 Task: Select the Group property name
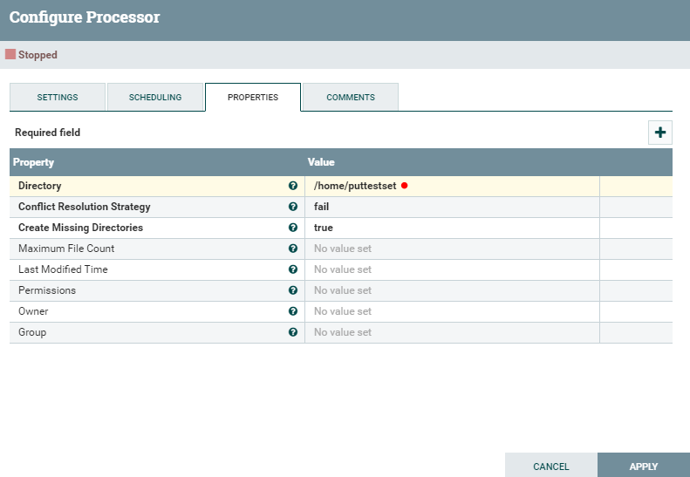pyautogui.click(x=32, y=332)
